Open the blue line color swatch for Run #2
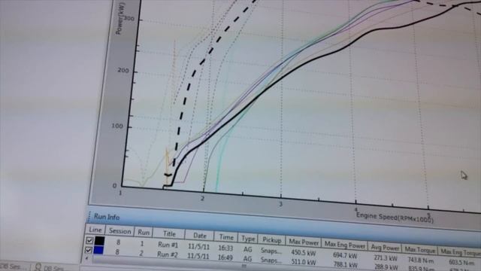481x271 pixels. (98, 250)
